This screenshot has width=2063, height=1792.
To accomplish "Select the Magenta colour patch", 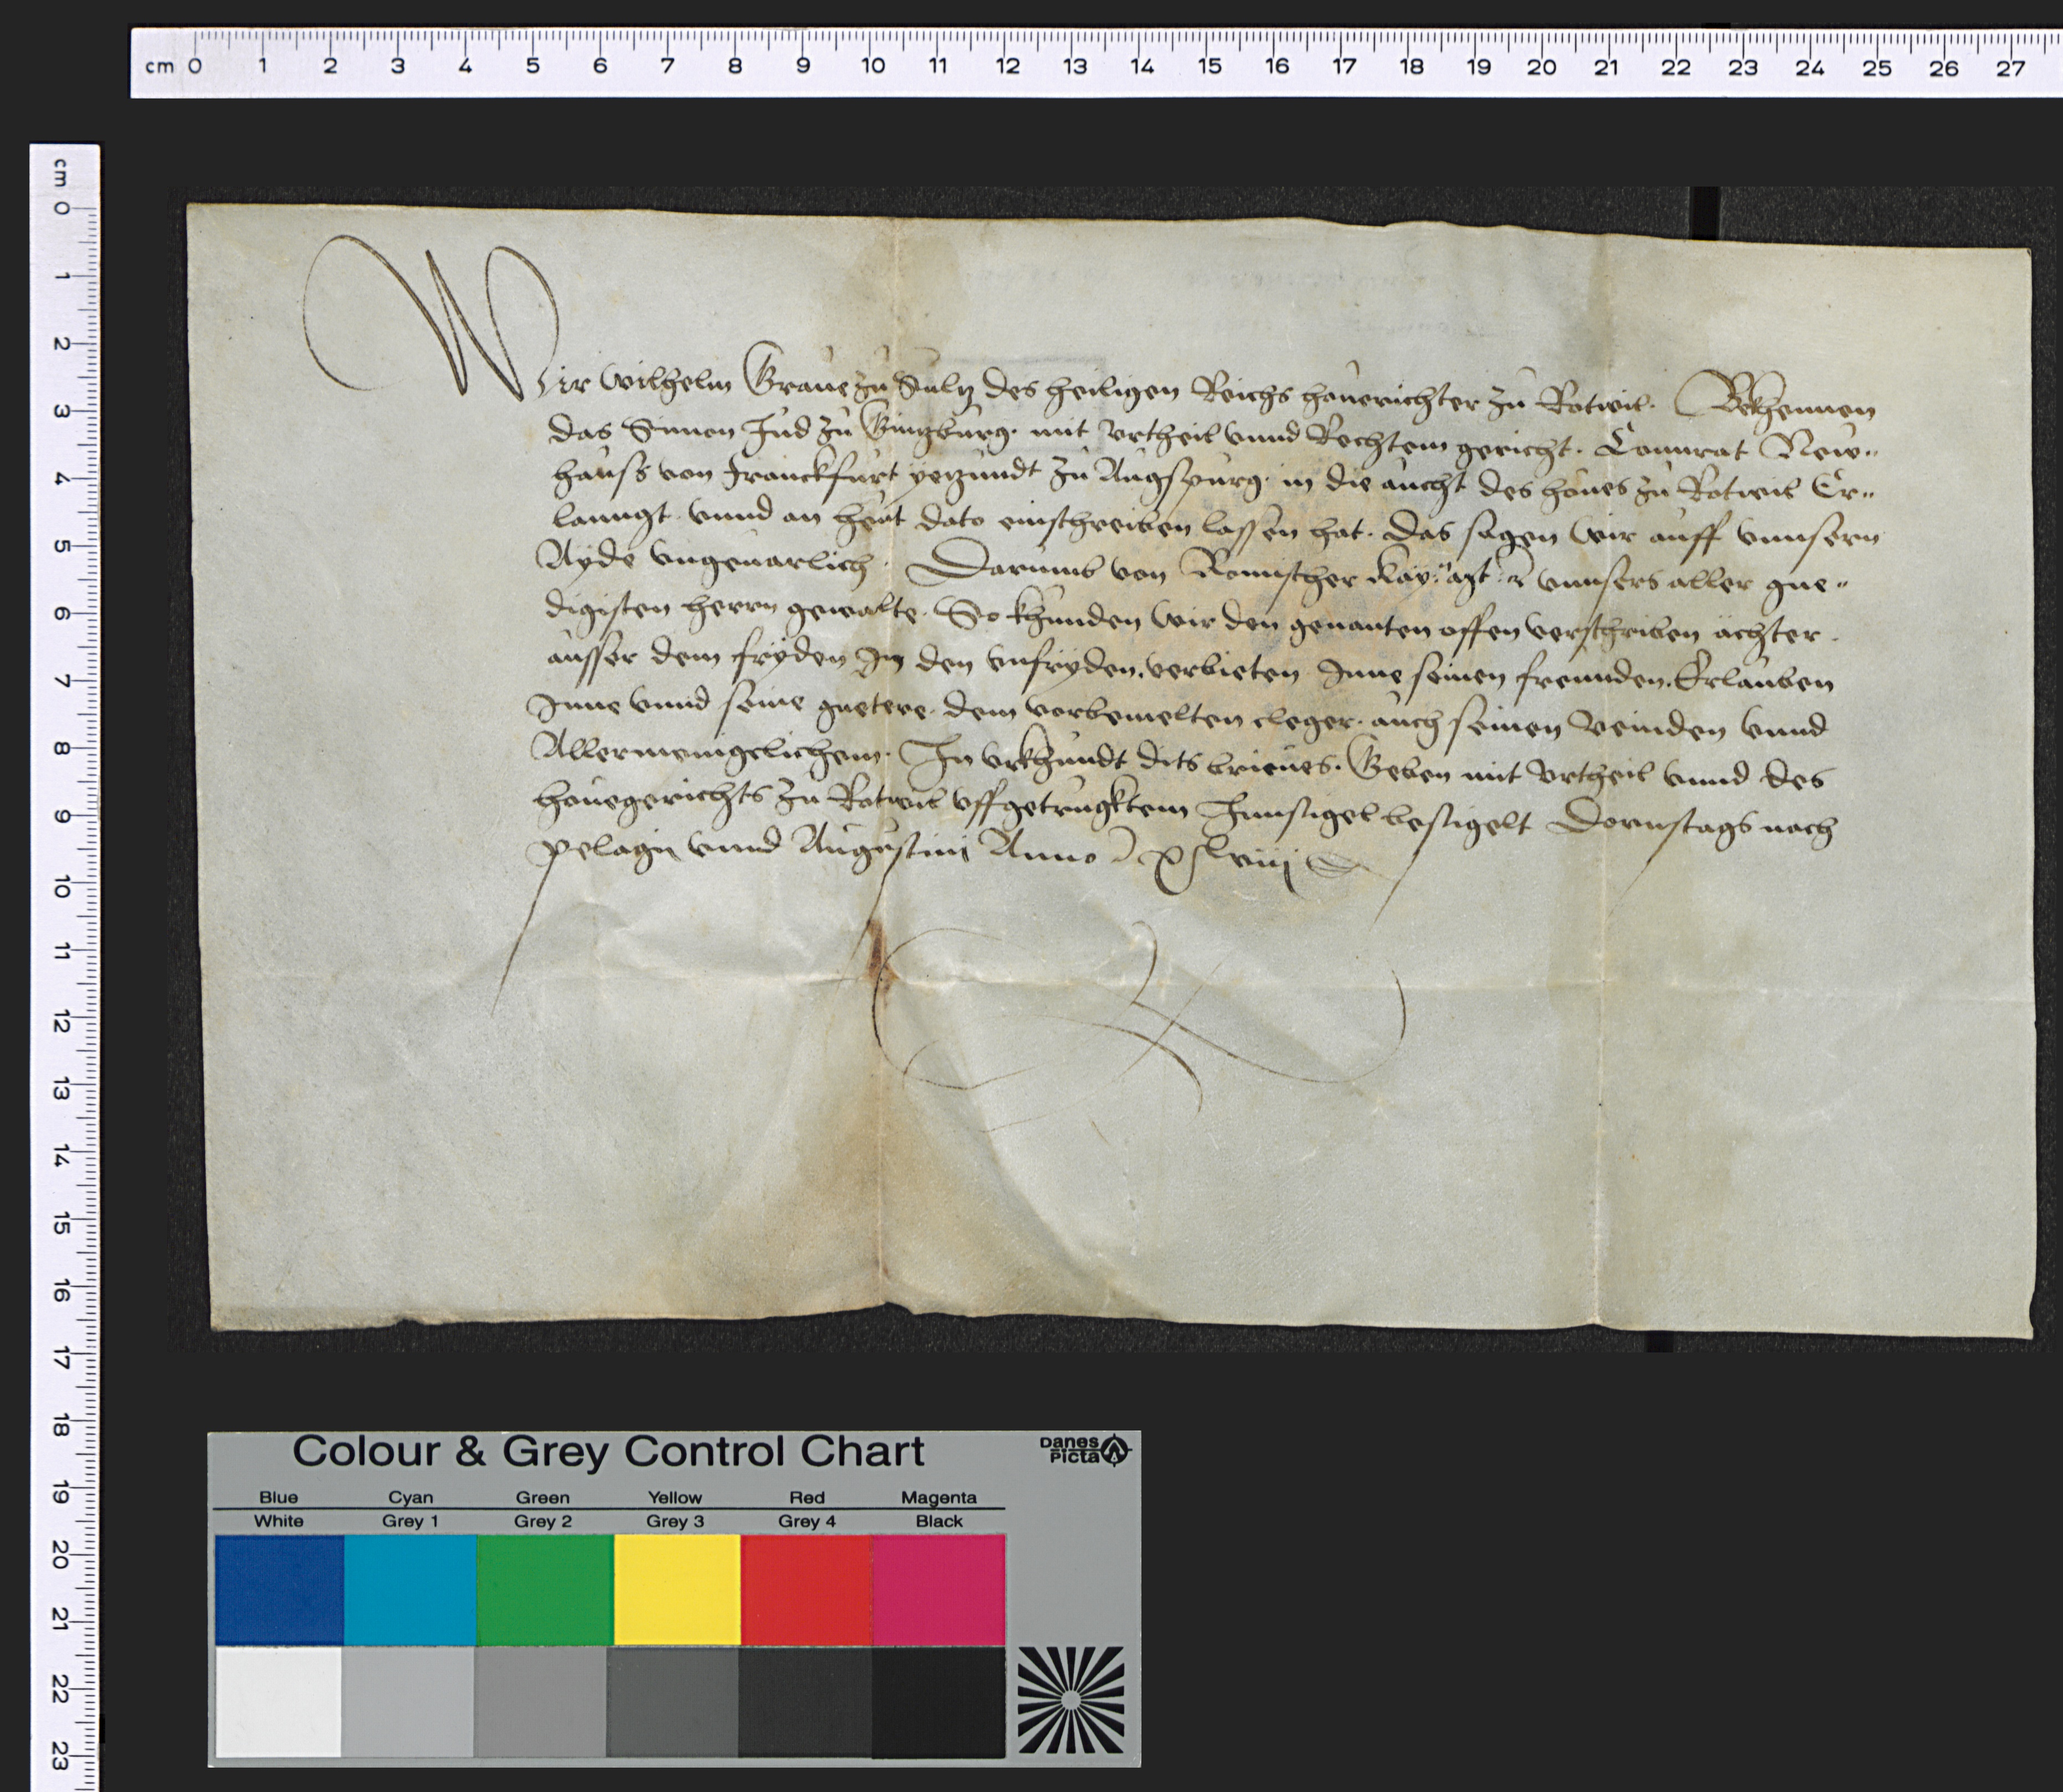I will tap(938, 1590).
